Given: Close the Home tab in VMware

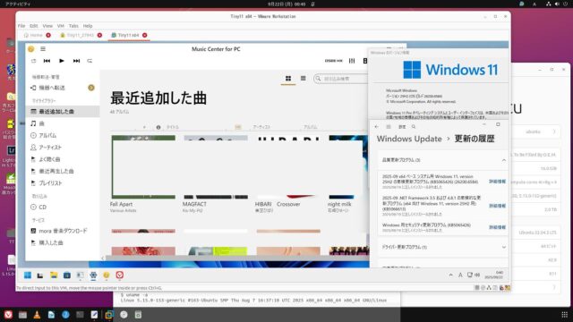Looking at the screenshot, I should point(48,35).
